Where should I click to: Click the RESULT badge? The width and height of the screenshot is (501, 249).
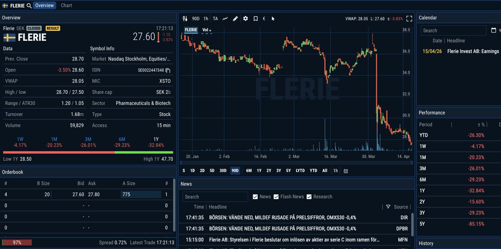tap(53, 28)
